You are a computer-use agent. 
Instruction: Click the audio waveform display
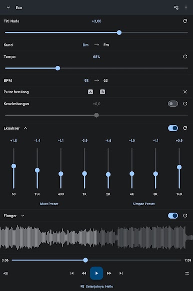(96, 238)
